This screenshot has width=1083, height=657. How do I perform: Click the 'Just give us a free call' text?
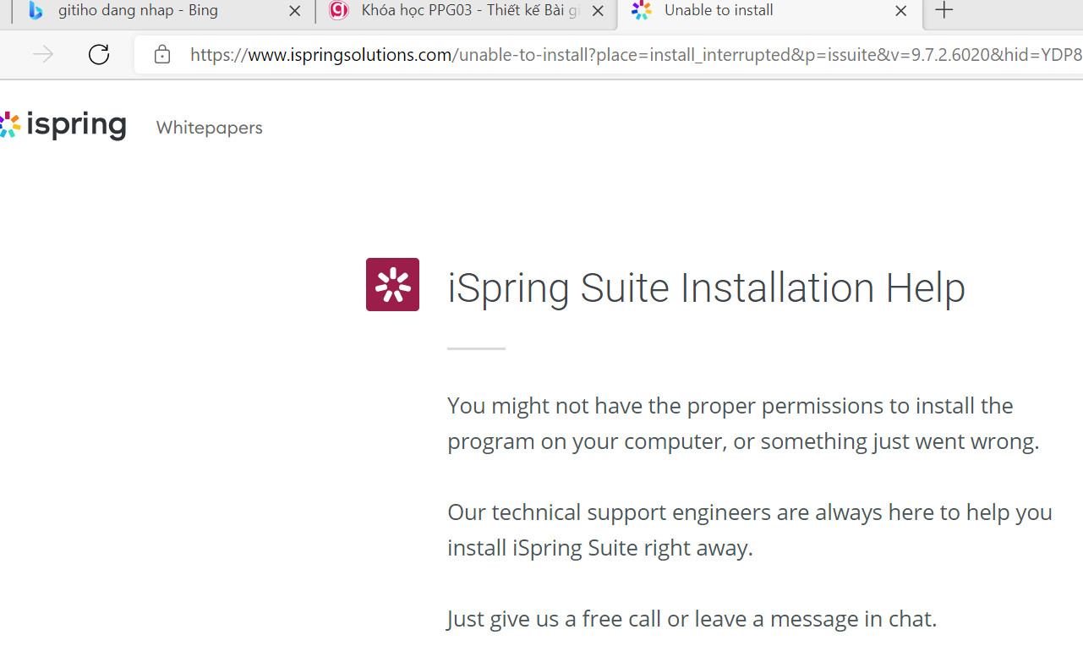(692, 619)
